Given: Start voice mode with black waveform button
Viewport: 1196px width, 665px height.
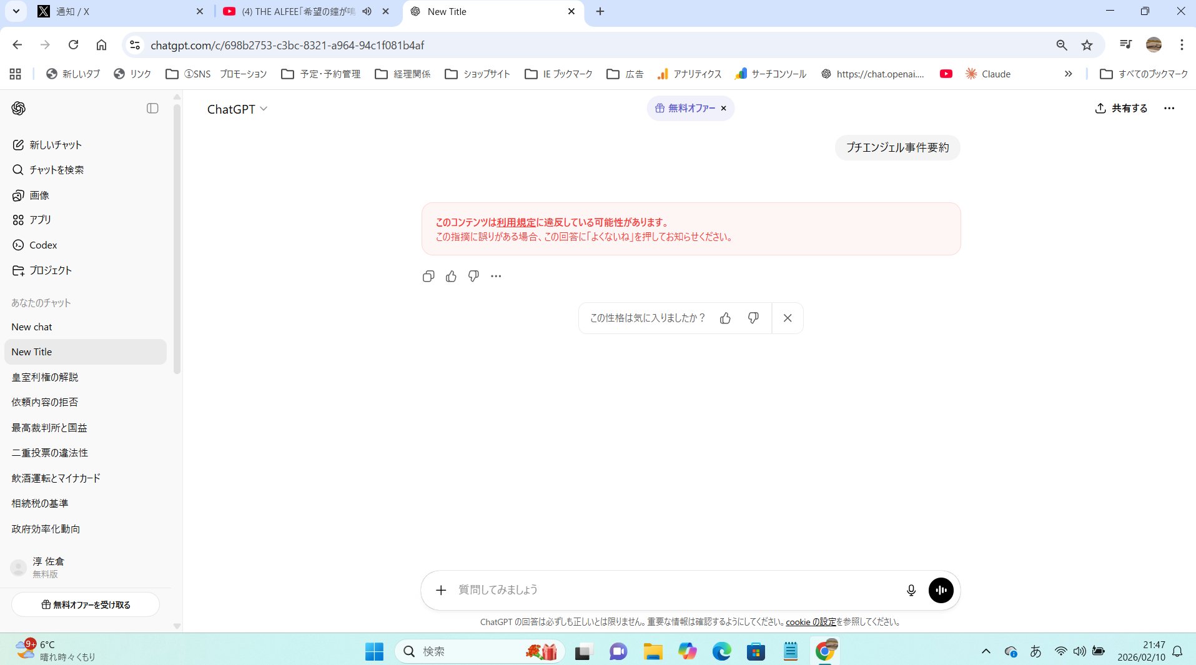Looking at the screenshot, I should [941, 590].
